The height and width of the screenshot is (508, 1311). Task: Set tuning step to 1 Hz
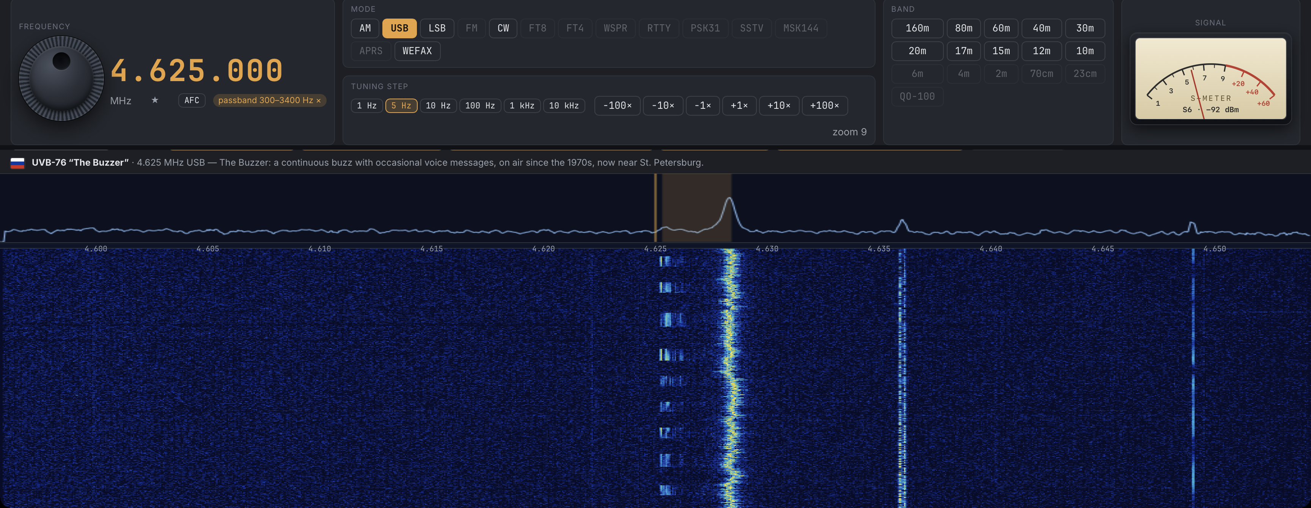coord(367,105)
